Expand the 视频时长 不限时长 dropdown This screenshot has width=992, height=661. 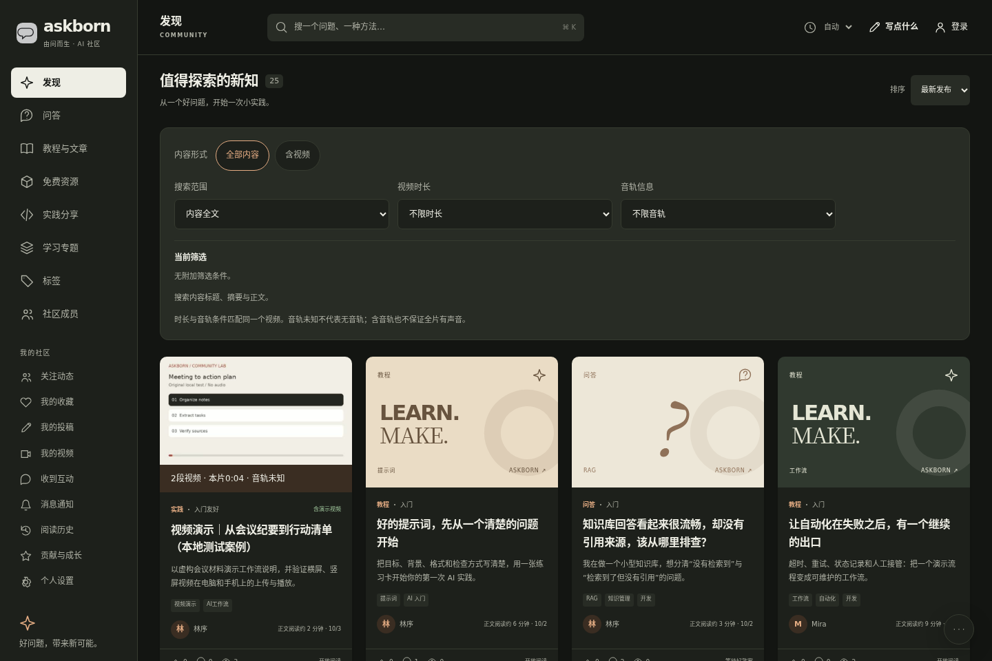[505, 214]
